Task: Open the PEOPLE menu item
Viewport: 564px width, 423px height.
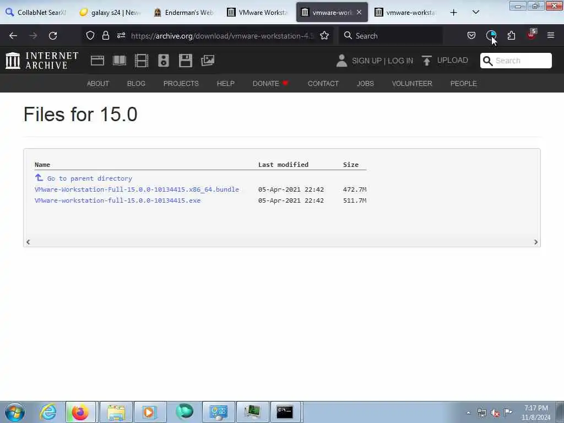Action: click(x=464, y=84)
